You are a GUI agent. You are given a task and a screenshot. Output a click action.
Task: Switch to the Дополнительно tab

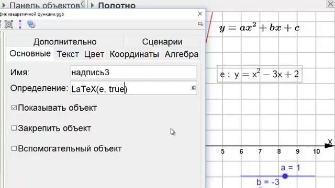tap(65, 42)
